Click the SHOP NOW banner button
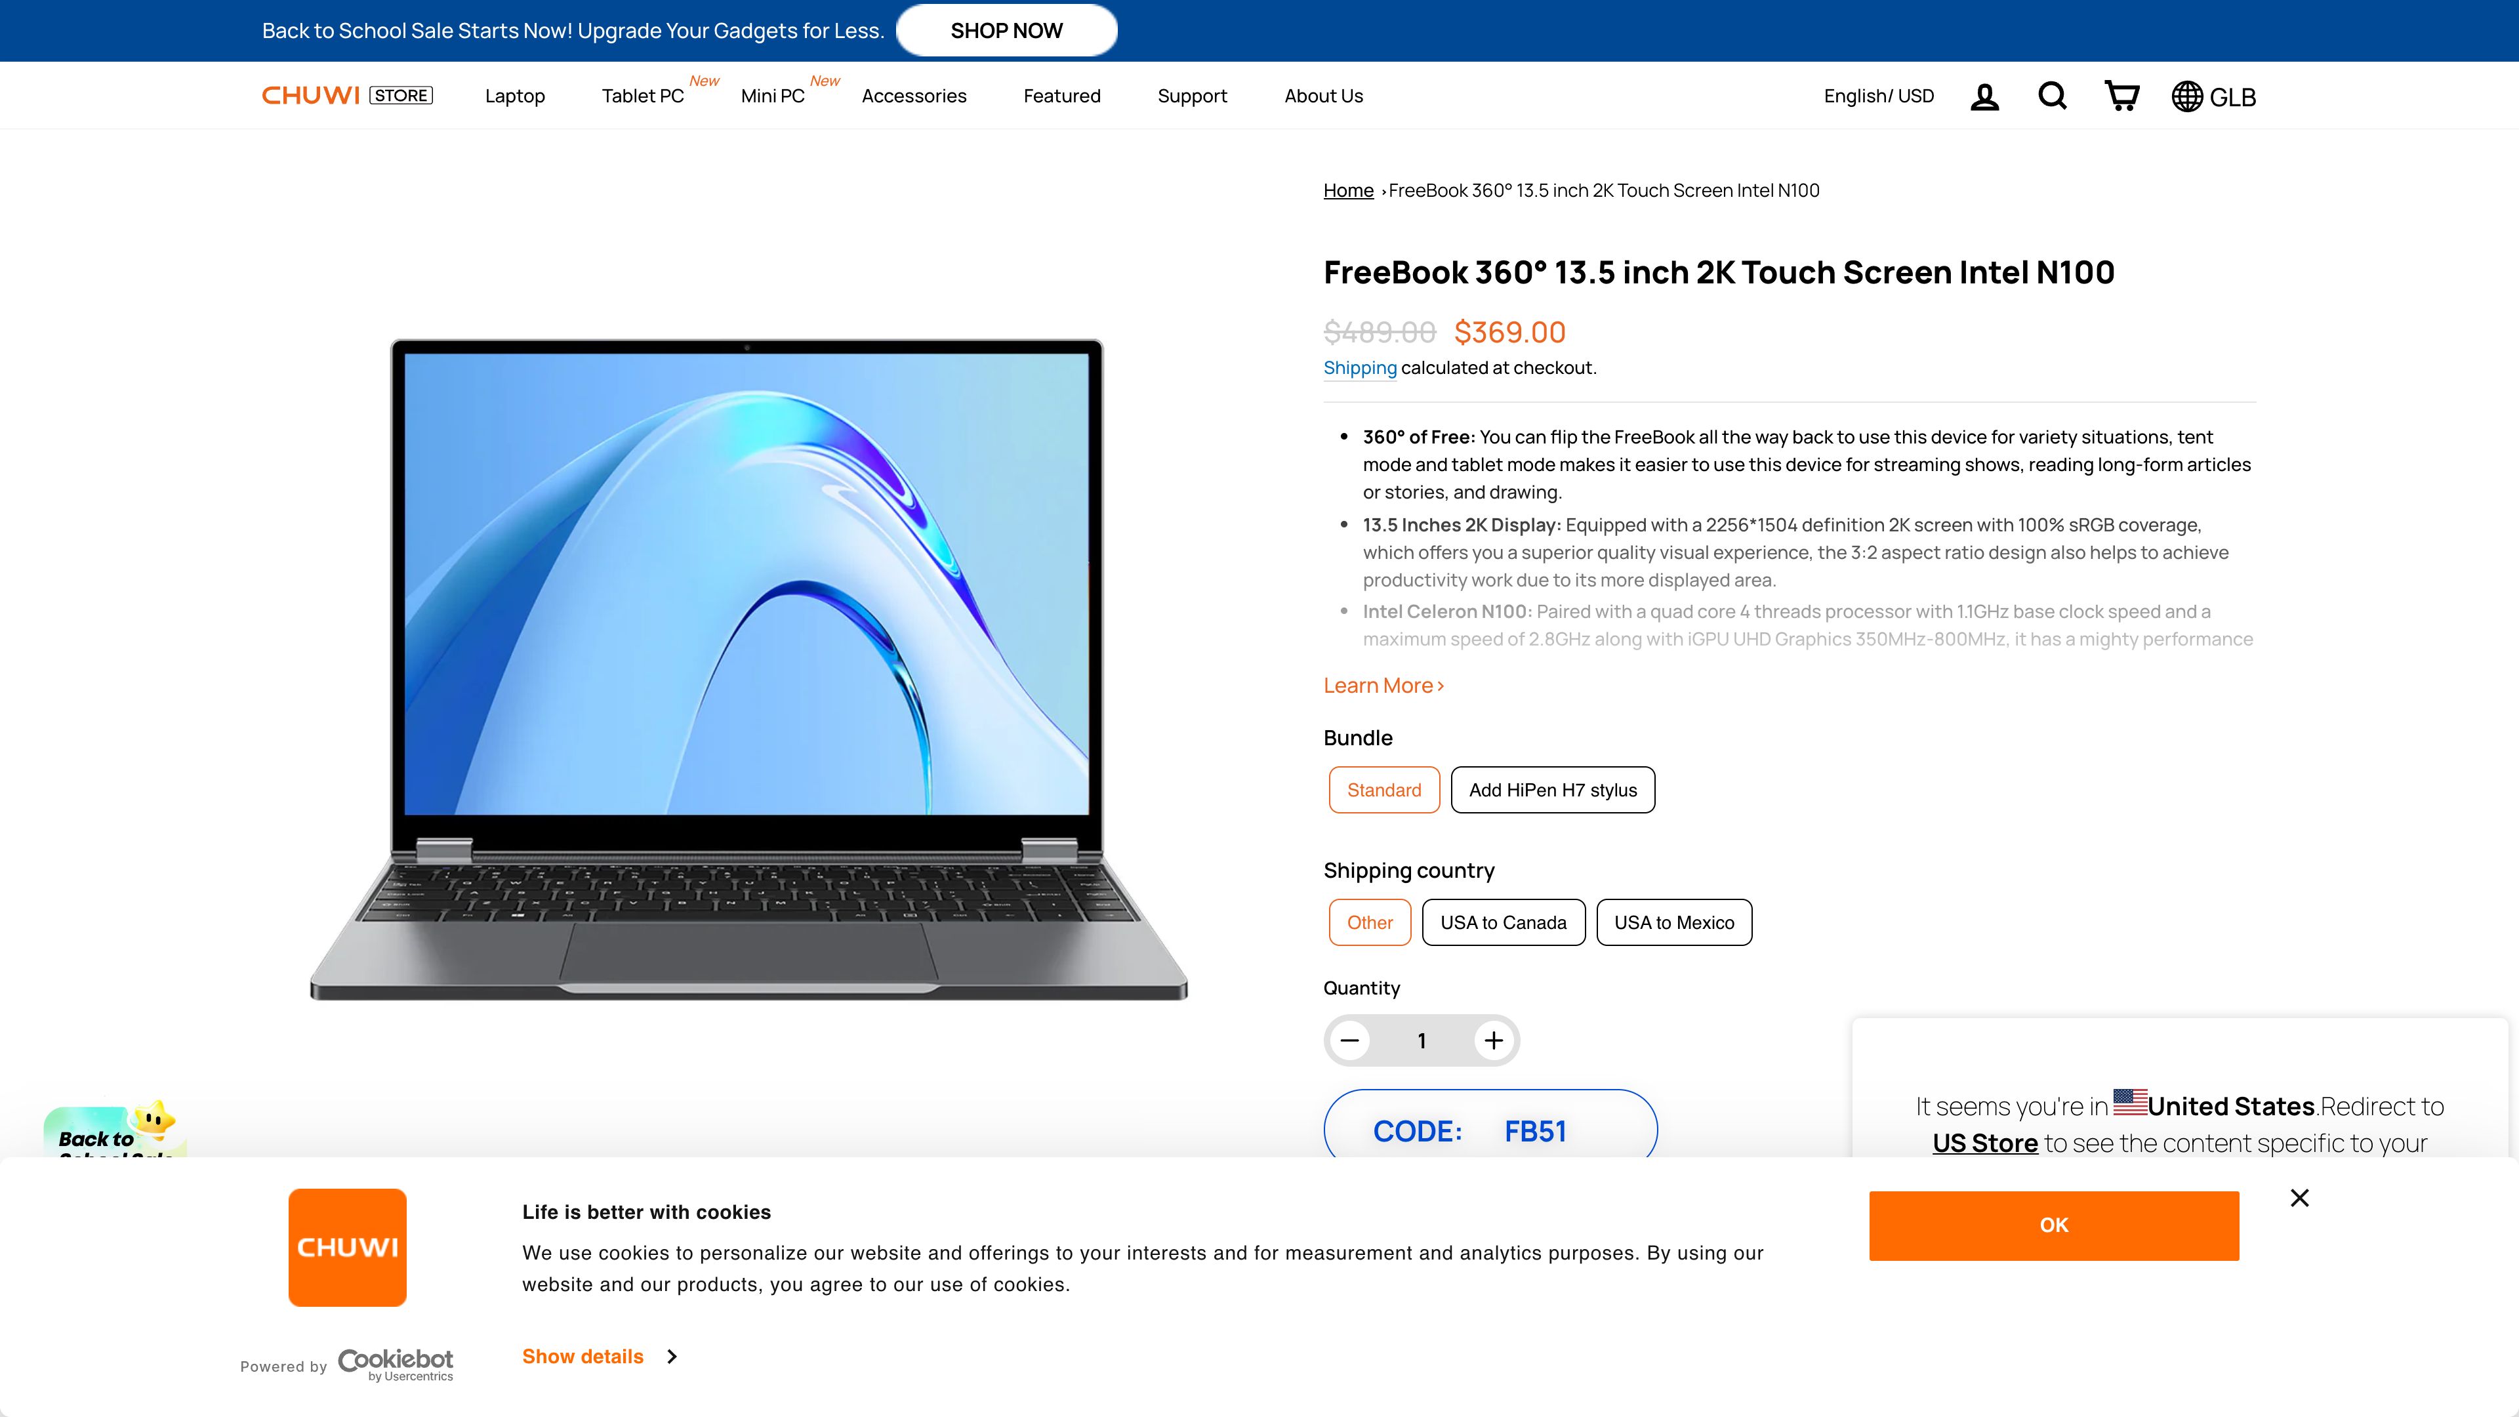The width and height of the screenshot is (2519, 1417). point(1006,30)
